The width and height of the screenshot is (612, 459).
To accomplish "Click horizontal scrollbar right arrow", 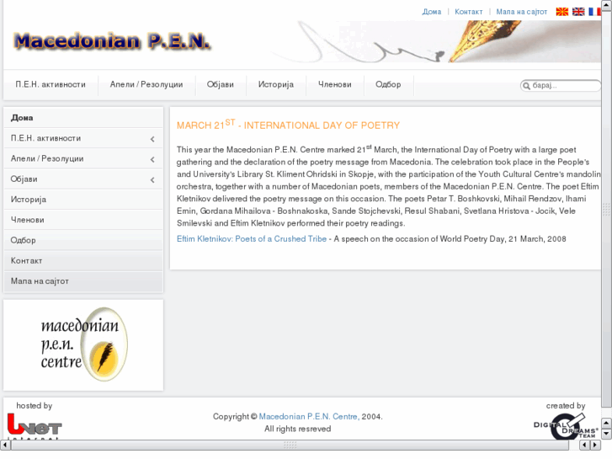I will tap(595, 445).
